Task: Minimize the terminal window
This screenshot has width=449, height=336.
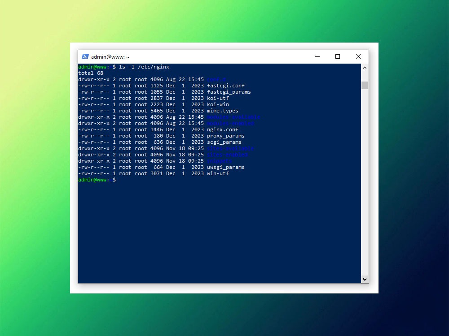Action: point(317,57)
